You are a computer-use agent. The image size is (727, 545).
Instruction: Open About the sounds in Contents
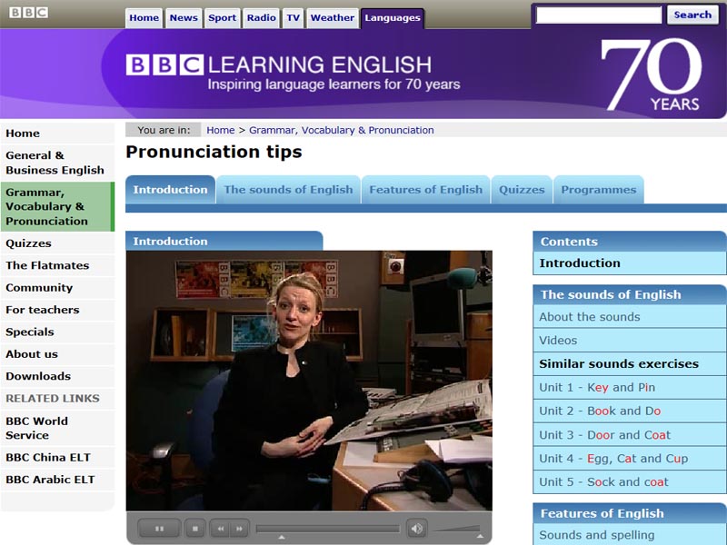pos(630,317)
